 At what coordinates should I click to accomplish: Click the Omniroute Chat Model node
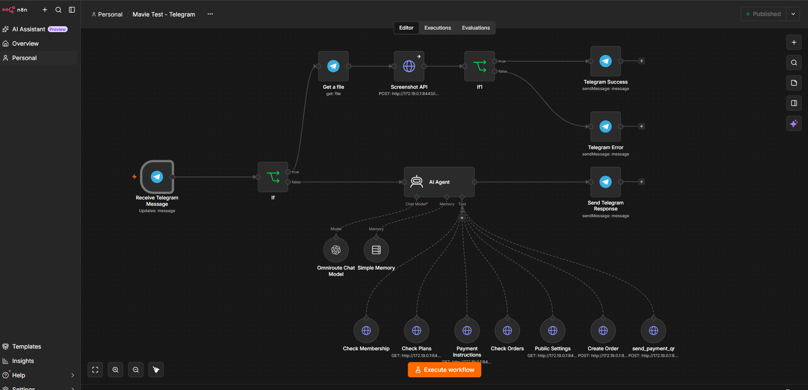[336, 250]
